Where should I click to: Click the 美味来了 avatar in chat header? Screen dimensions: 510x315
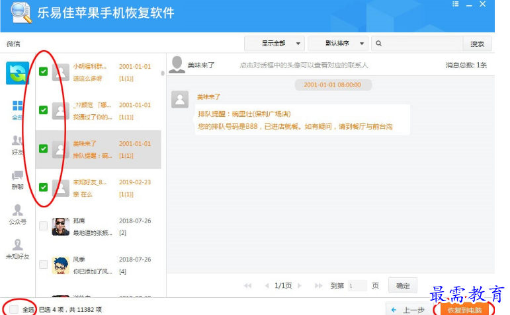click(x=177, y=65)
